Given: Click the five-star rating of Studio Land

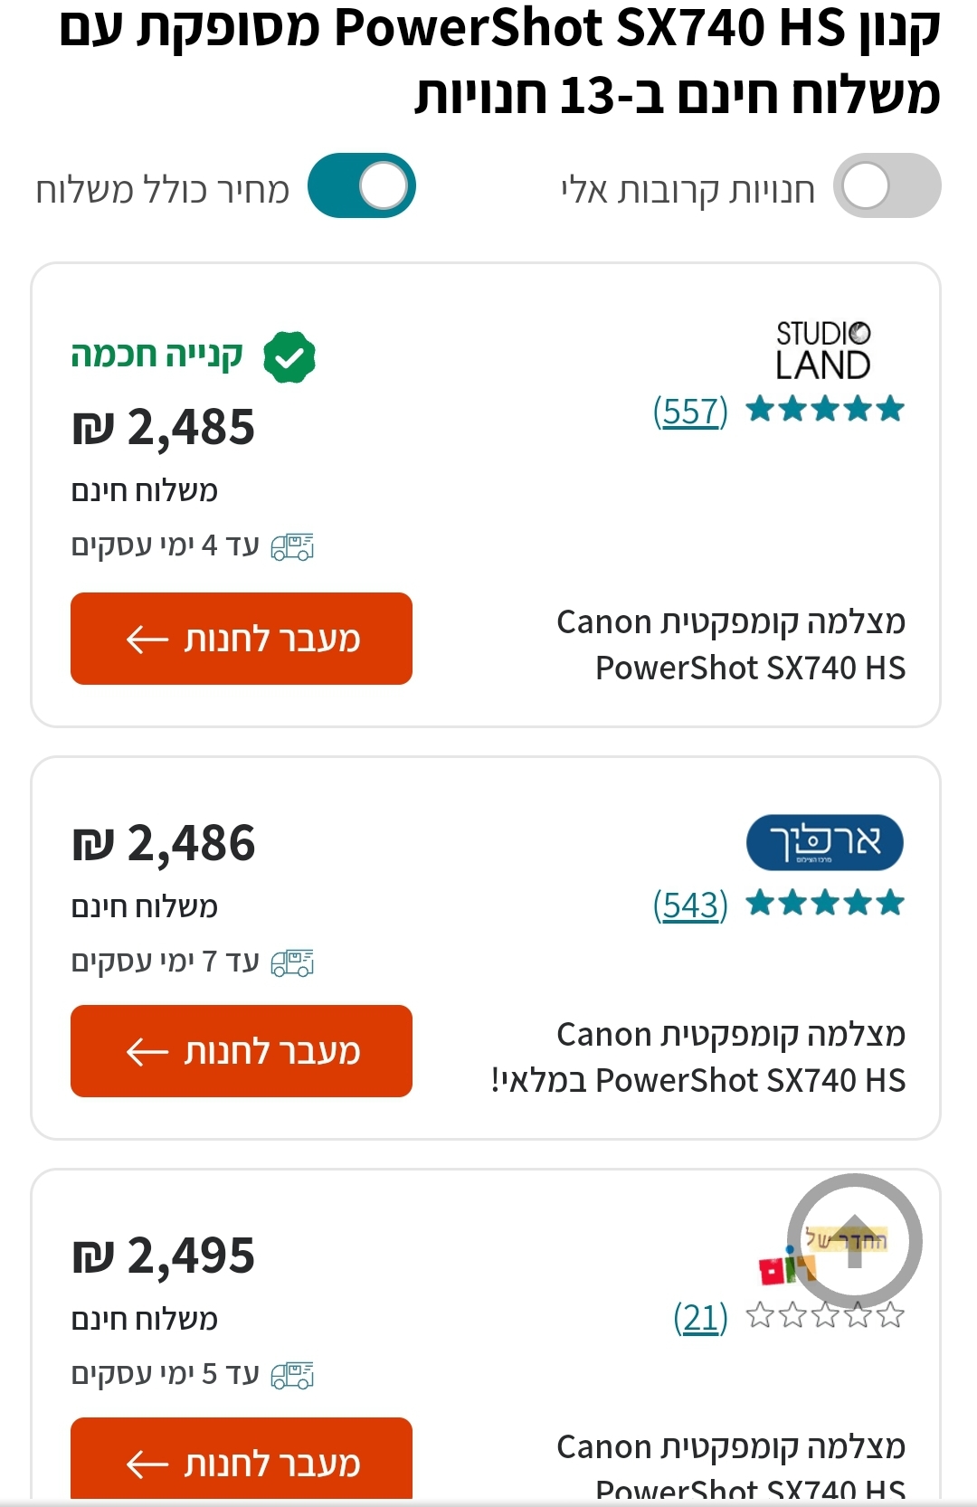Looking at the screenshot, I should [x=825, y=410].
